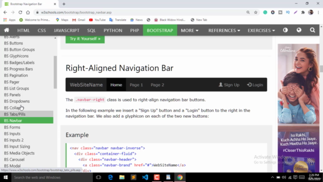Open BS Dropdowns in sidebar
The width and height of the screenshot is (323, 182).
coord(17,101)
